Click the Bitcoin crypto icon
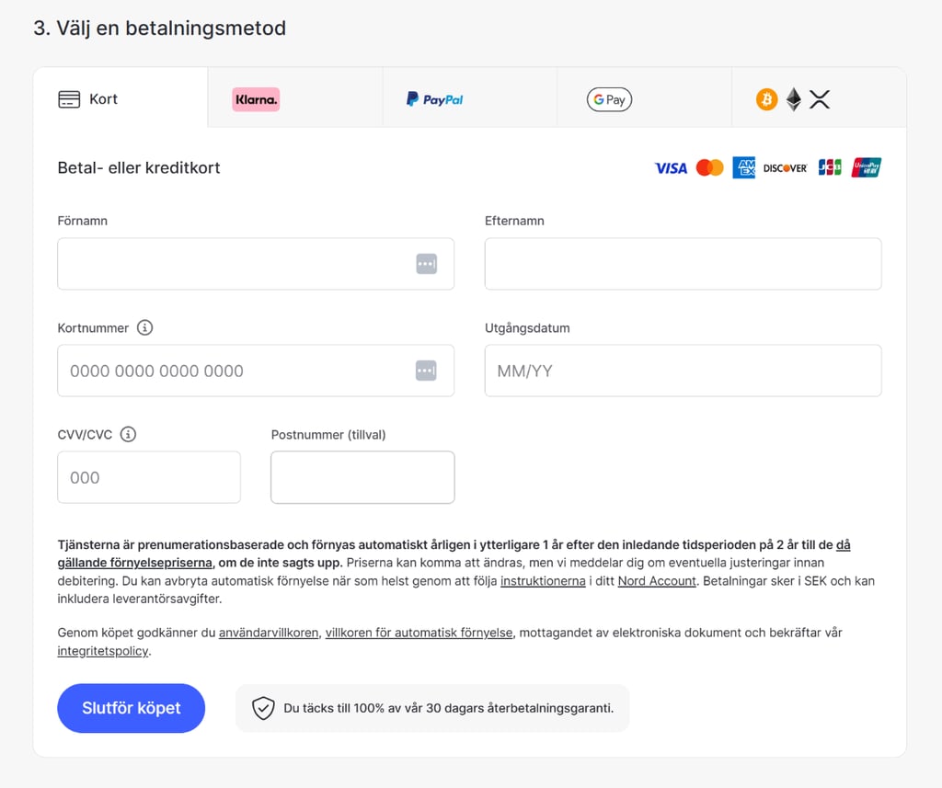 coord(766,99)
